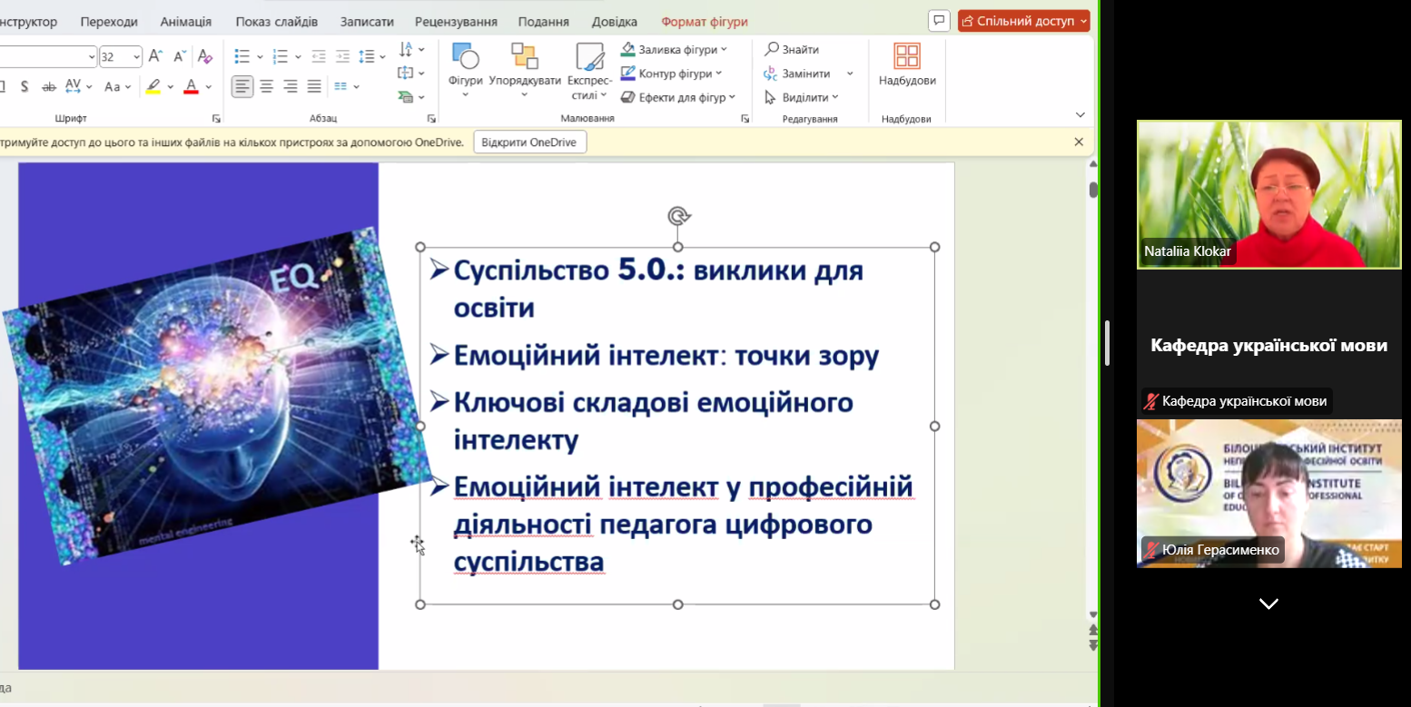This screenshot has width=1411, height=707.
Task: Click the Відкрити OneDrive button
Action: click(530, 142)
